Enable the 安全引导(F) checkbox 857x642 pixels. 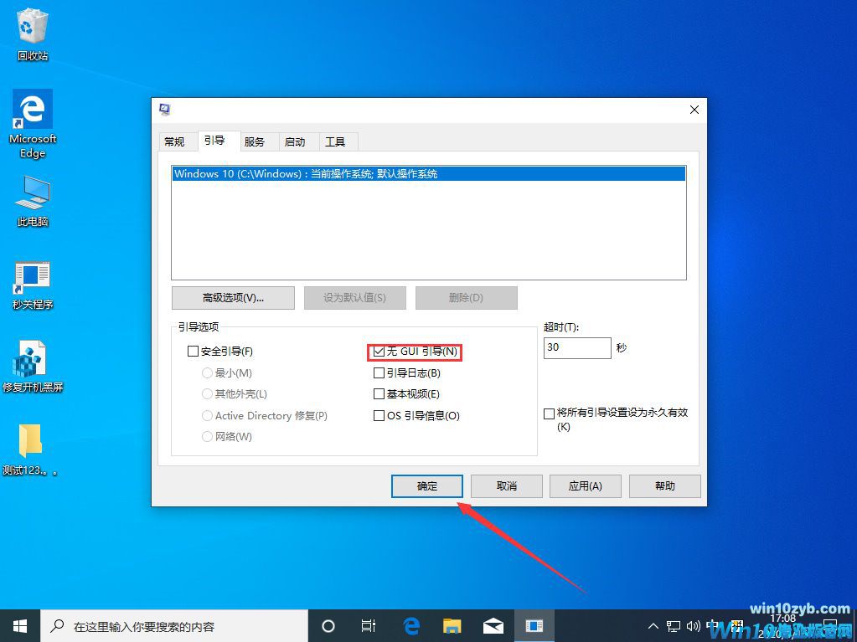click(194, 351)
